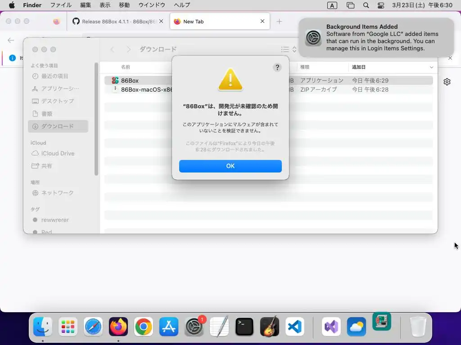Image resolution: width=461 pixels, height=345 pixels.
Task: Sort by the 名前 column header
Action: tap(126, 67)
